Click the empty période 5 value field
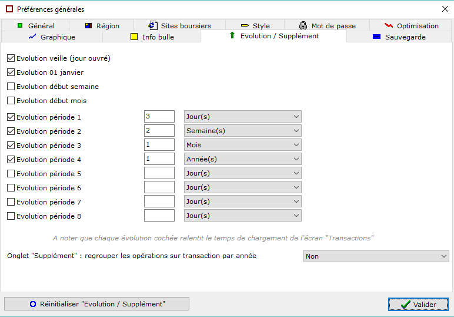Image resolution: width=454 pixels, height=317 pixels. pos(159,173)
